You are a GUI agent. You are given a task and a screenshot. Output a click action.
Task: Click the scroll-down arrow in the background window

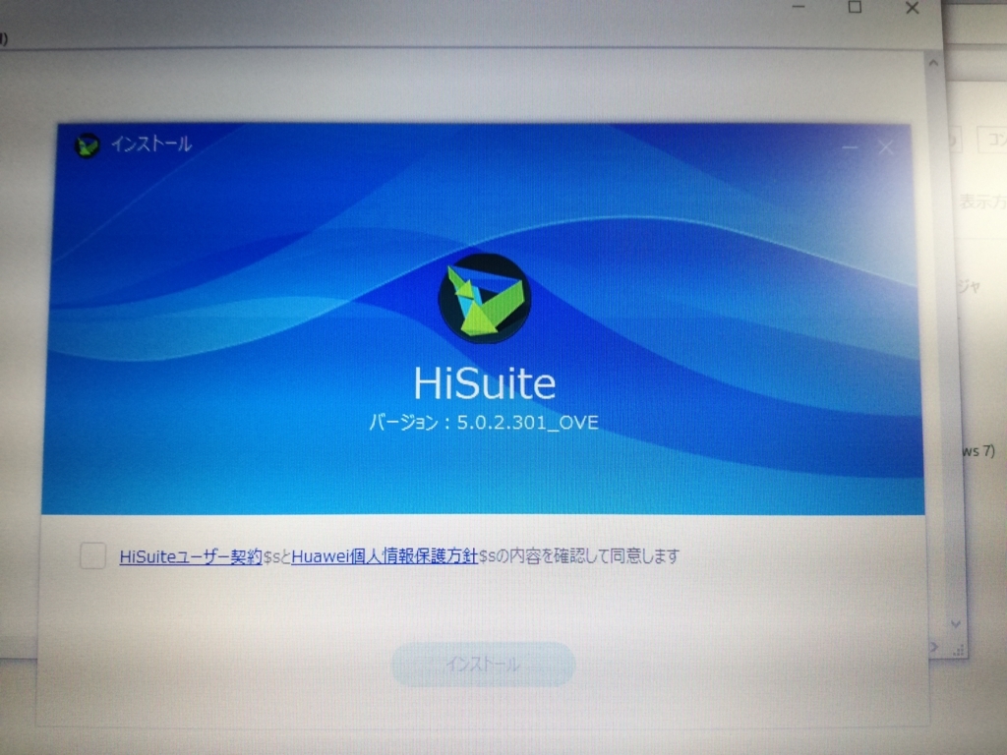pos(955,623)
